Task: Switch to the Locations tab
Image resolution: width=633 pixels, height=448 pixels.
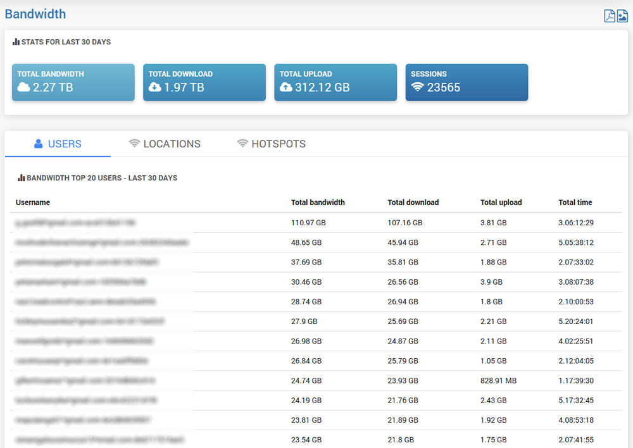Action: [165, 144]
